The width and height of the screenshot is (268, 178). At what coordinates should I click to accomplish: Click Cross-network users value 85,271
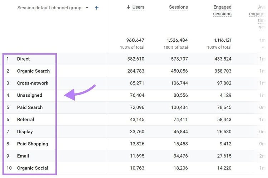click(x=137, y=83)
